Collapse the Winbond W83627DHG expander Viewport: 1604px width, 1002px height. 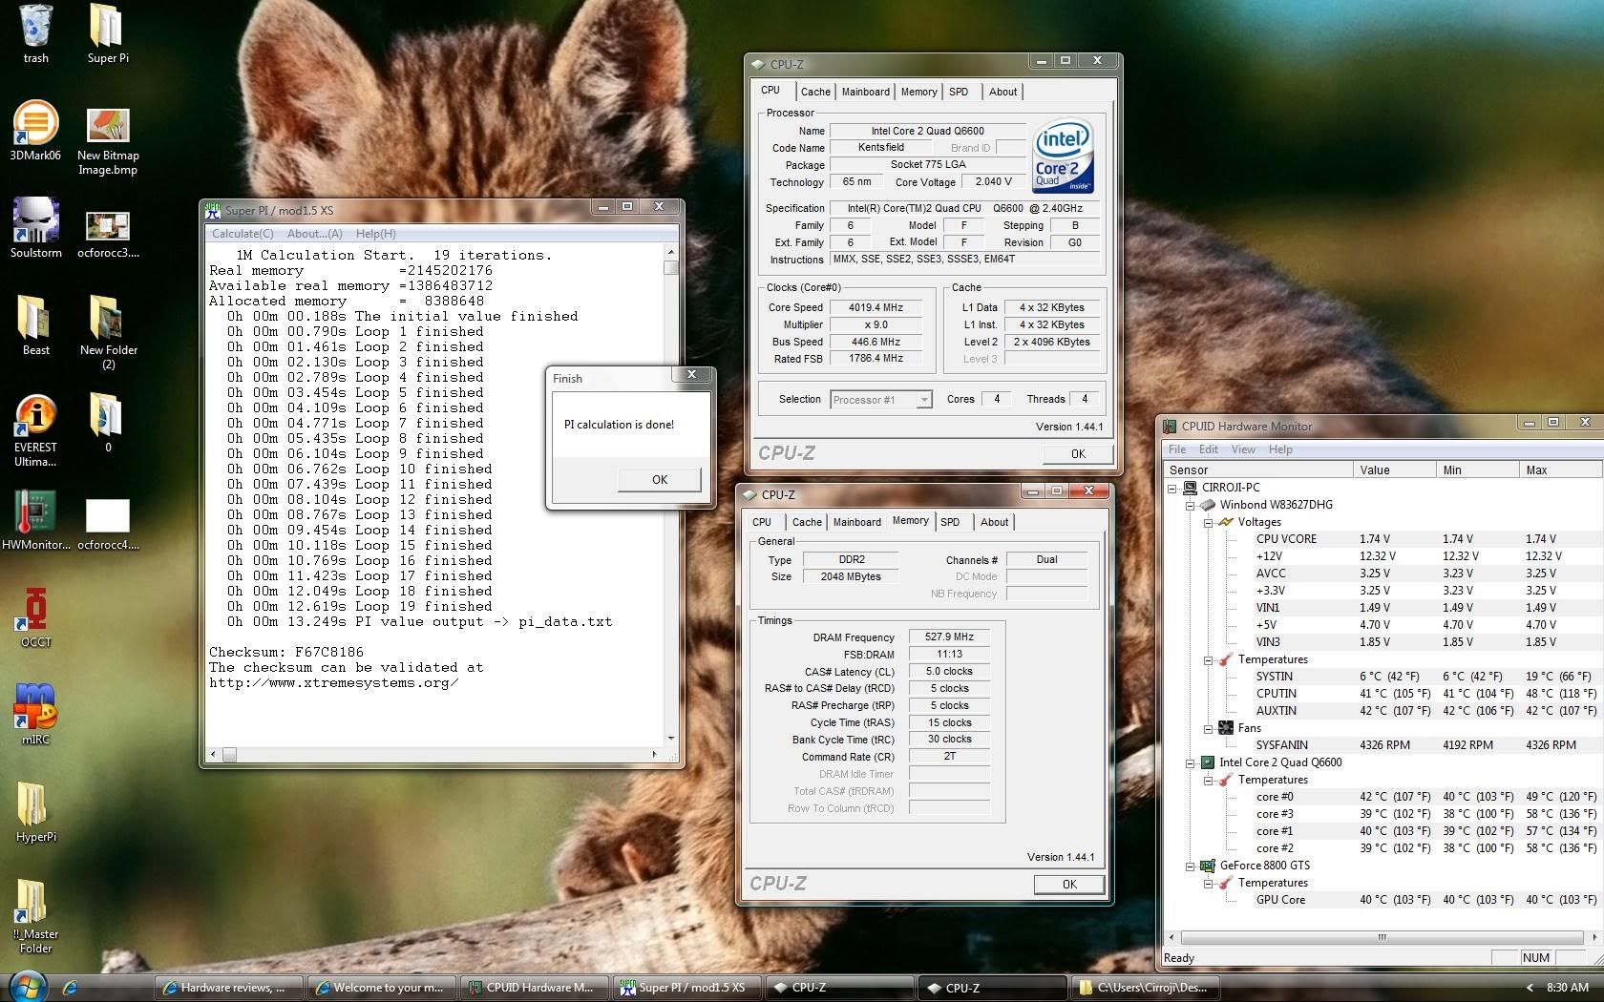point(1190,505)
